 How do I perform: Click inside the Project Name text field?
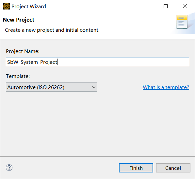pos(97,62)
